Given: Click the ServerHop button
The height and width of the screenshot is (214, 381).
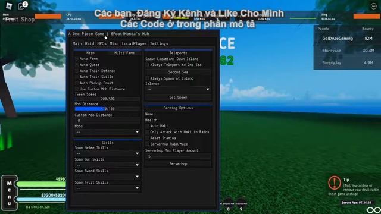Looking at the screenshot, I should [x=178, y=164].
